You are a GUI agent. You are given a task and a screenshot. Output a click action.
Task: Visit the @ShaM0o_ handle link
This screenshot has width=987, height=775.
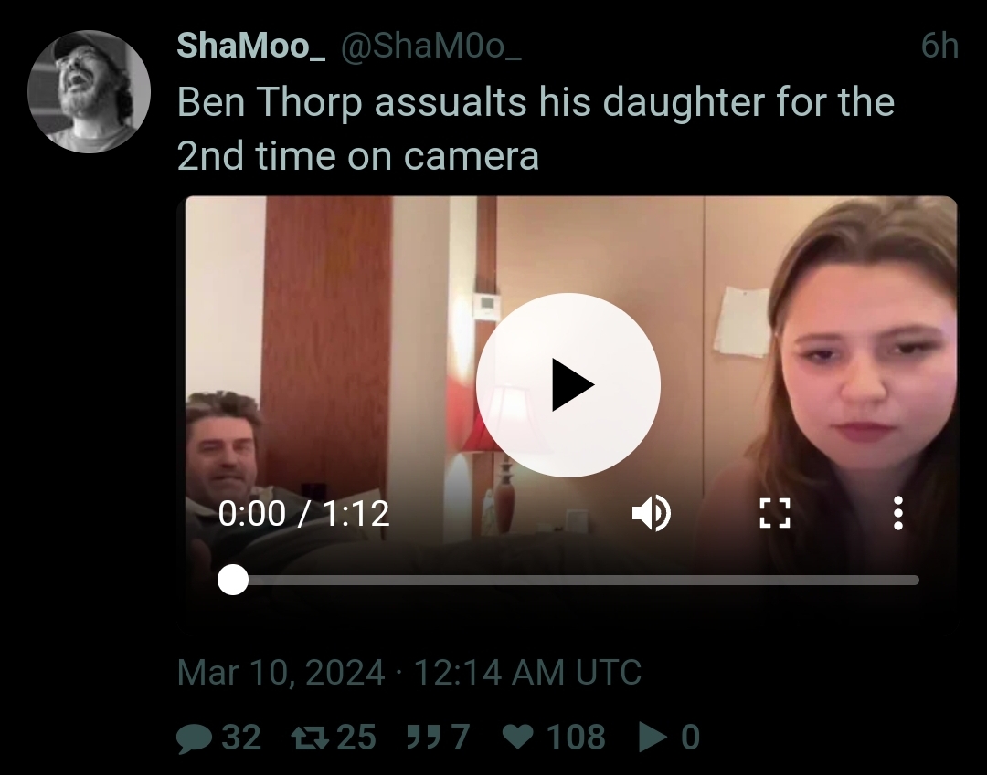(431, 46)
